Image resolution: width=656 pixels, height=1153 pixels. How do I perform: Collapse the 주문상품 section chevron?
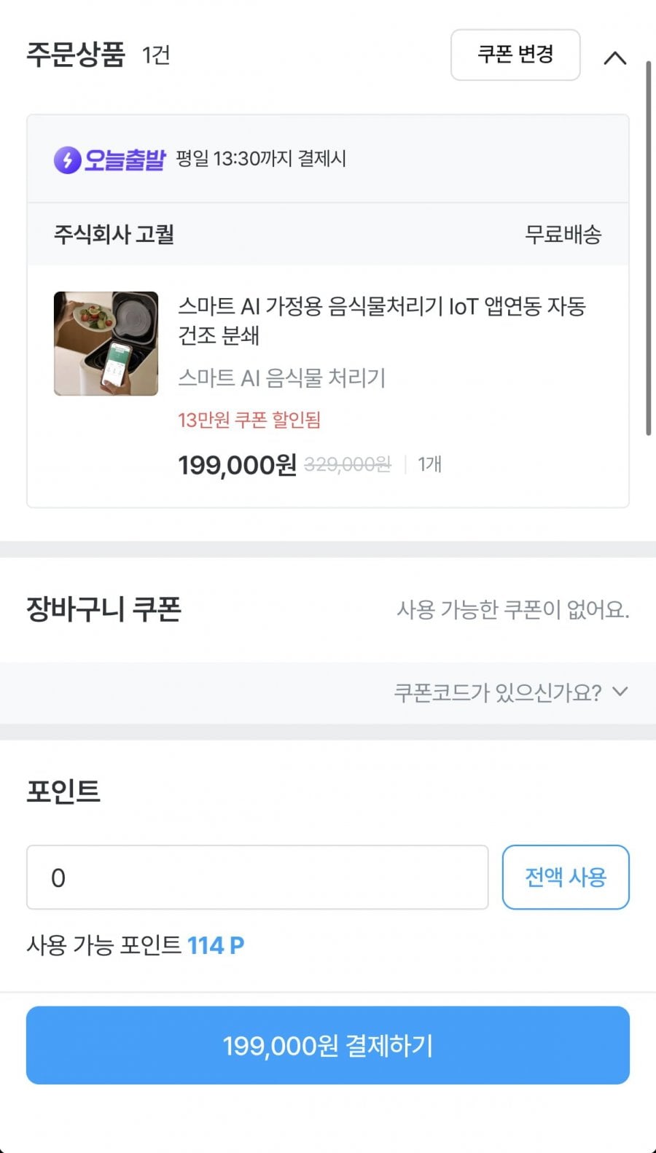click(615, 58)
